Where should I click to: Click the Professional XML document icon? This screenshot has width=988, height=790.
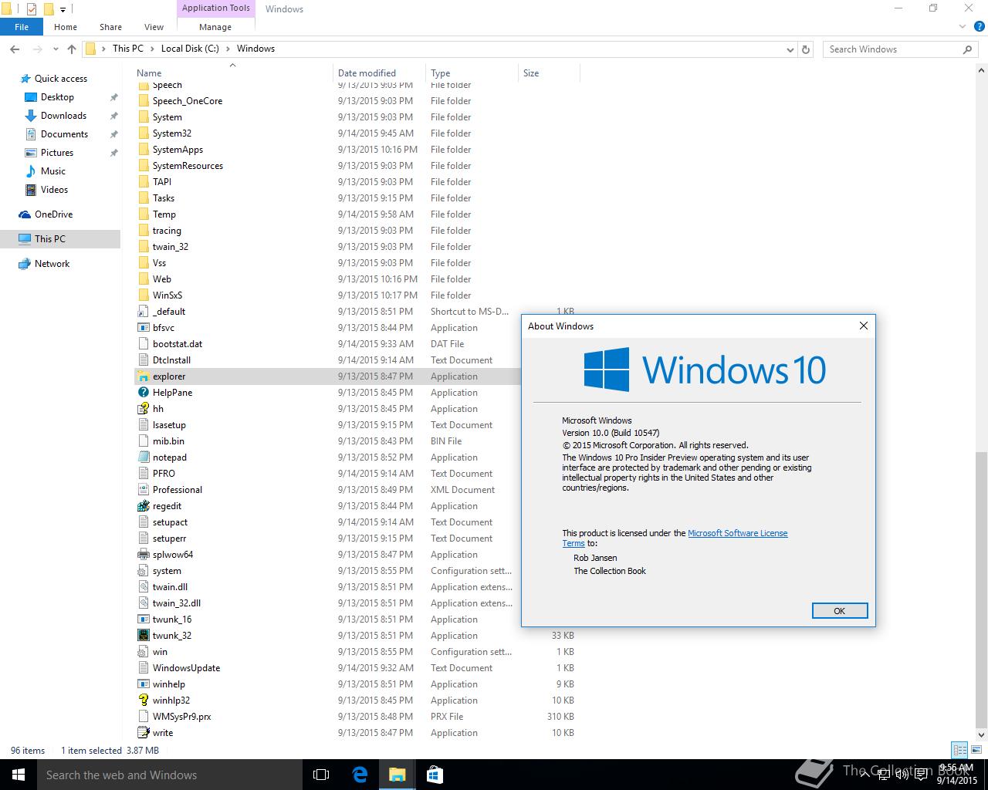pyautogui.click(x=143, y=490)
